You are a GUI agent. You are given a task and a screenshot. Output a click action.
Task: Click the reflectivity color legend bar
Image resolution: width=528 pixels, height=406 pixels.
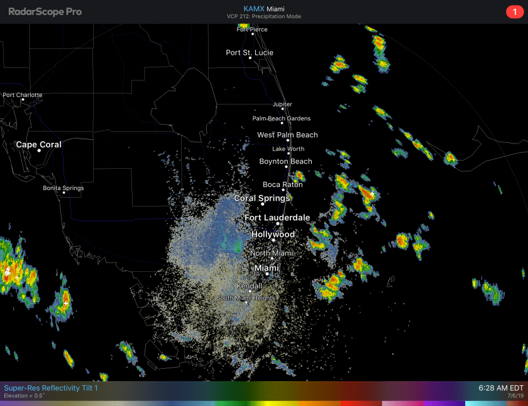(x=264, y=403)
